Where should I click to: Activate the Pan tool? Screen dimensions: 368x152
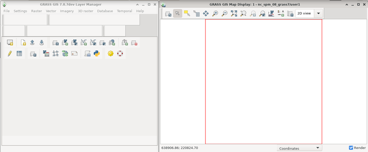click(x=206, y=14)
